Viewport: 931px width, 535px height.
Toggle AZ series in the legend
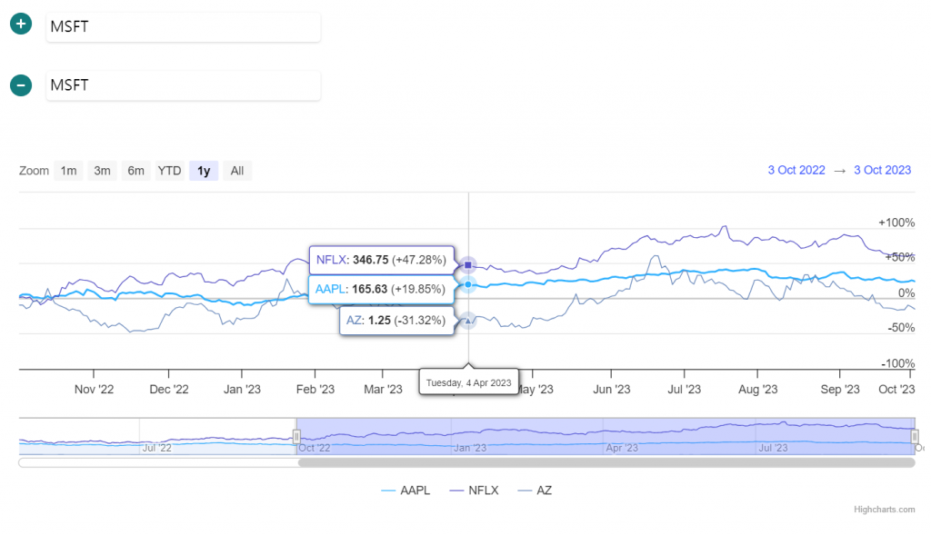coord(535,490)
